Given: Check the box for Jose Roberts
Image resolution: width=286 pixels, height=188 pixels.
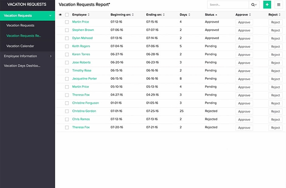Looking at the screenshot, I should click(x=67, y=62).
